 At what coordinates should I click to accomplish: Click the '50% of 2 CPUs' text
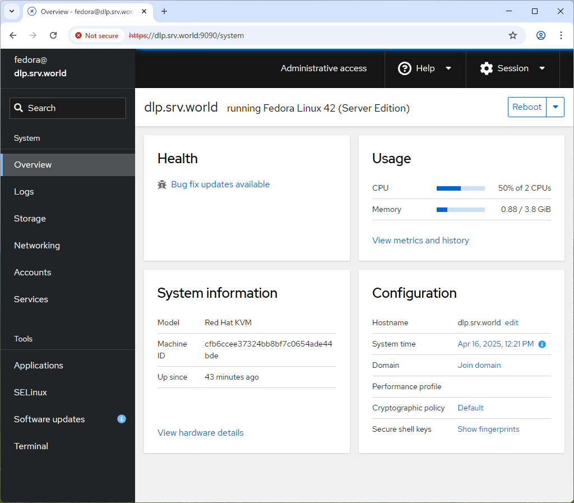[525, 188]
